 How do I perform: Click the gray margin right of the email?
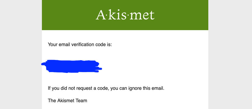pos(230,54)
